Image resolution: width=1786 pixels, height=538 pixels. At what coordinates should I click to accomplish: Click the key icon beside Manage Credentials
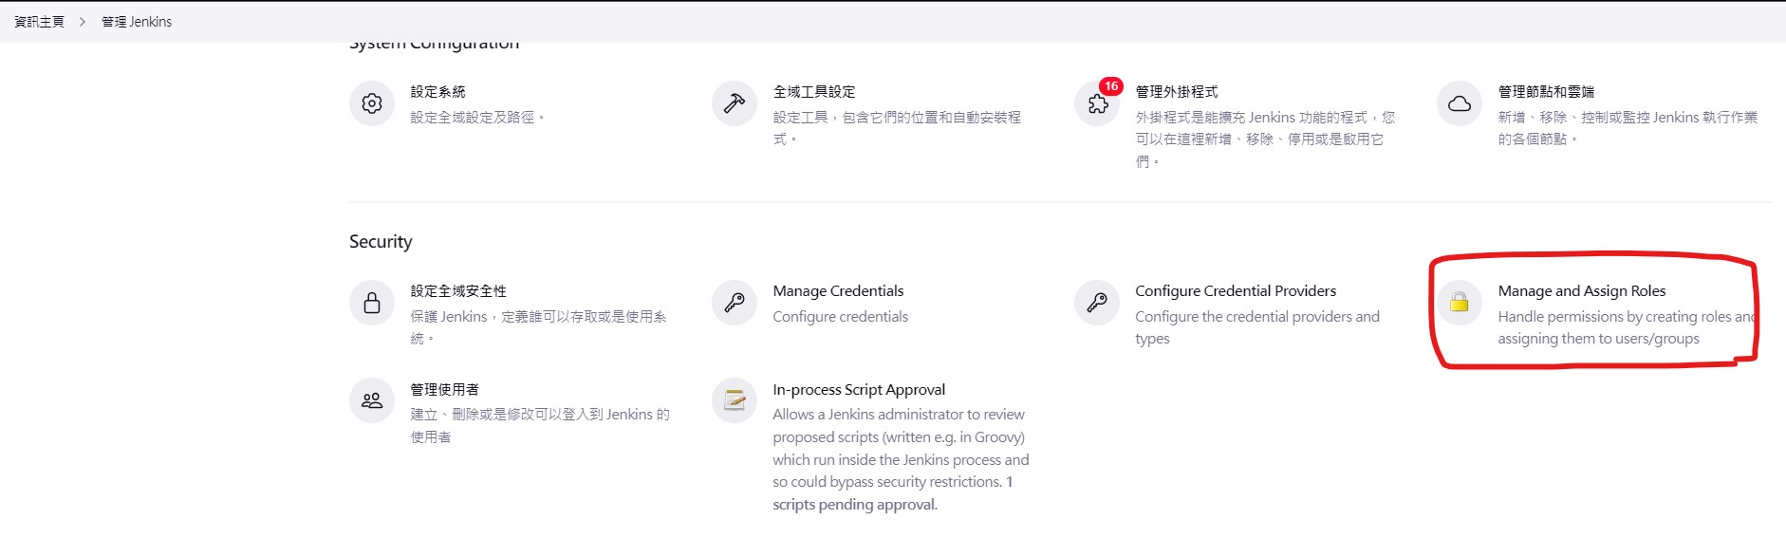pyautogui.click(x=735, y=303)
